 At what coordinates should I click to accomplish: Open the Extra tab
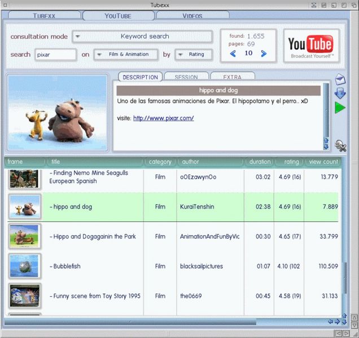[232, 77]
